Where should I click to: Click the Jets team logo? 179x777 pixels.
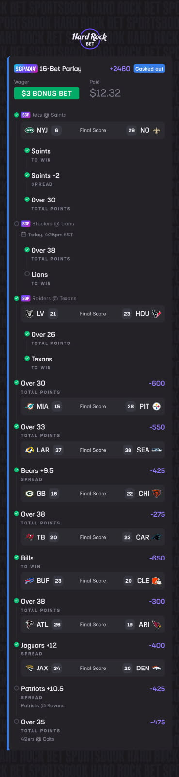(30, 130)
